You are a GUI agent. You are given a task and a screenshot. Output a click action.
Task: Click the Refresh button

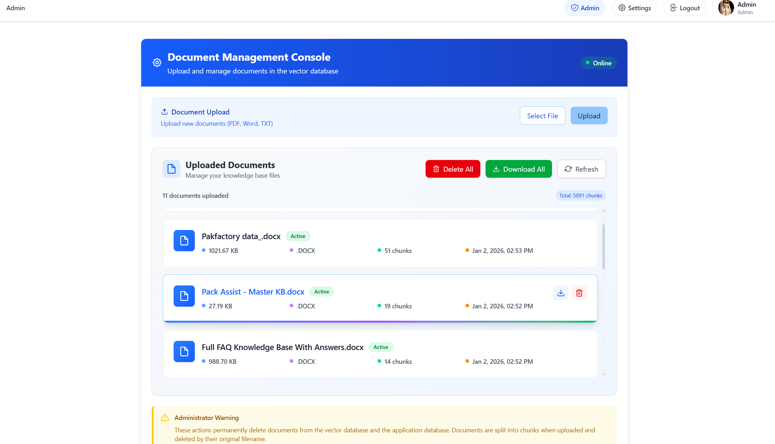(581, 169)
